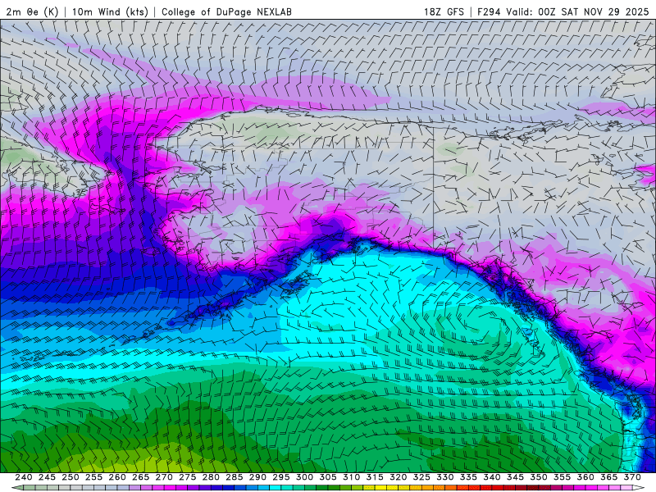
Task: Click the 315 value on the color scale
Action: [375, 477]
